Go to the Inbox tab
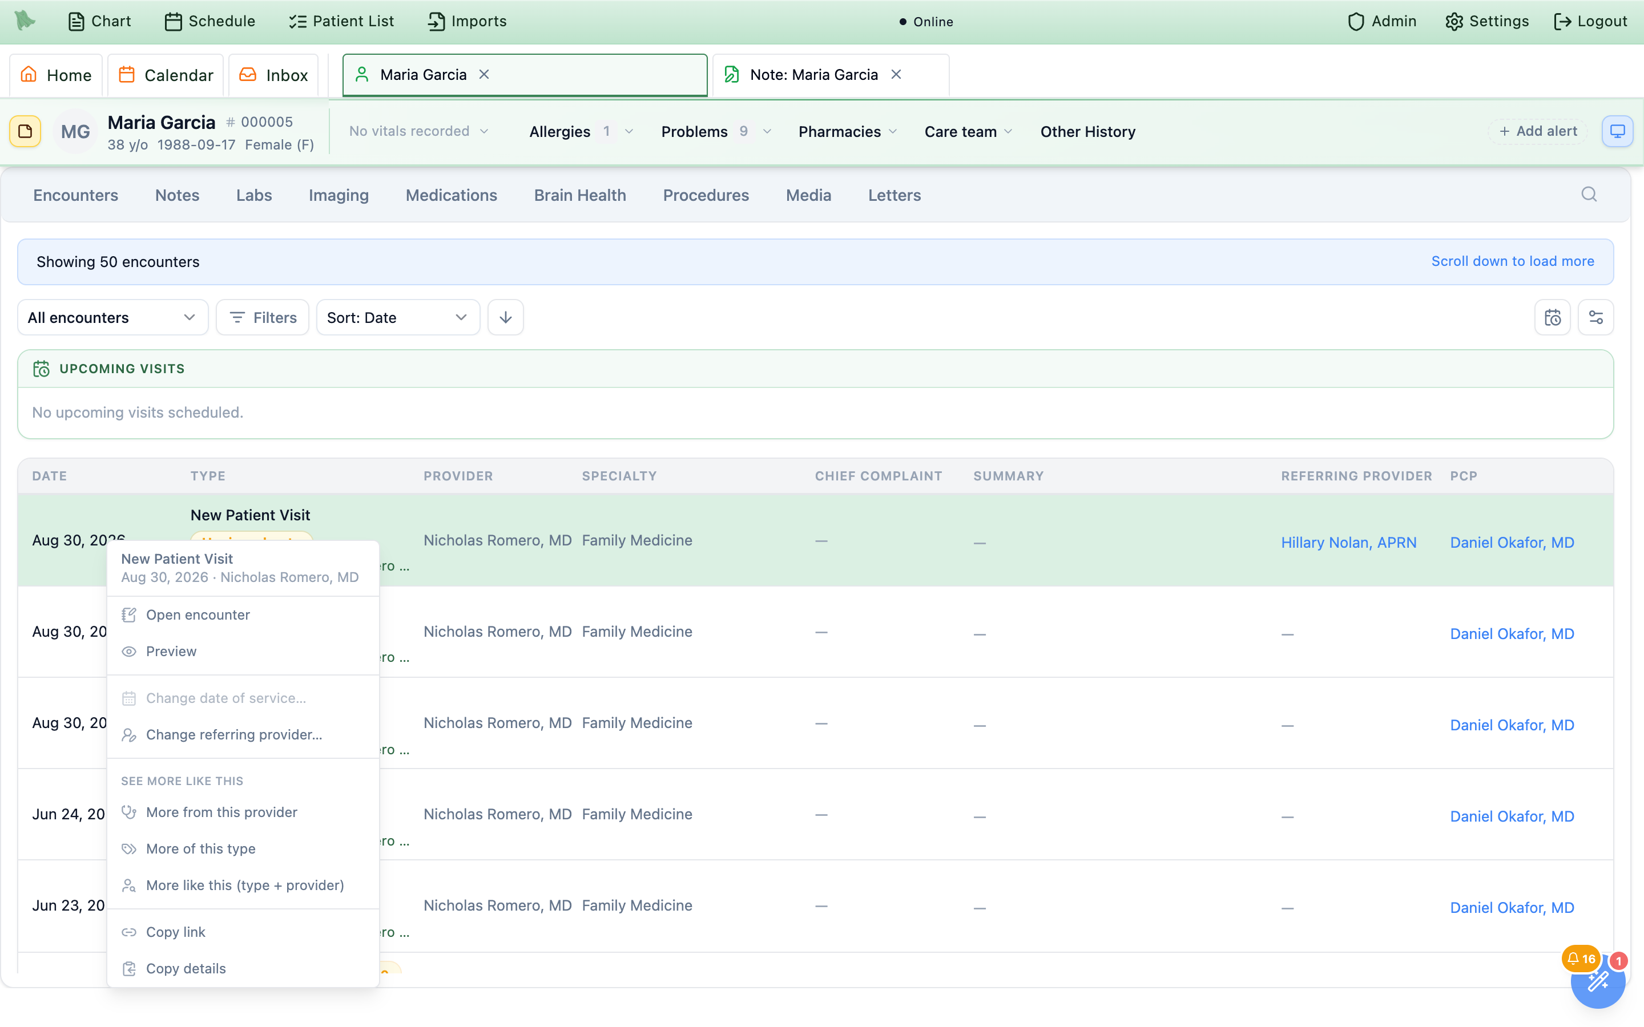The image size is (1644, 1027). point(274,75)
